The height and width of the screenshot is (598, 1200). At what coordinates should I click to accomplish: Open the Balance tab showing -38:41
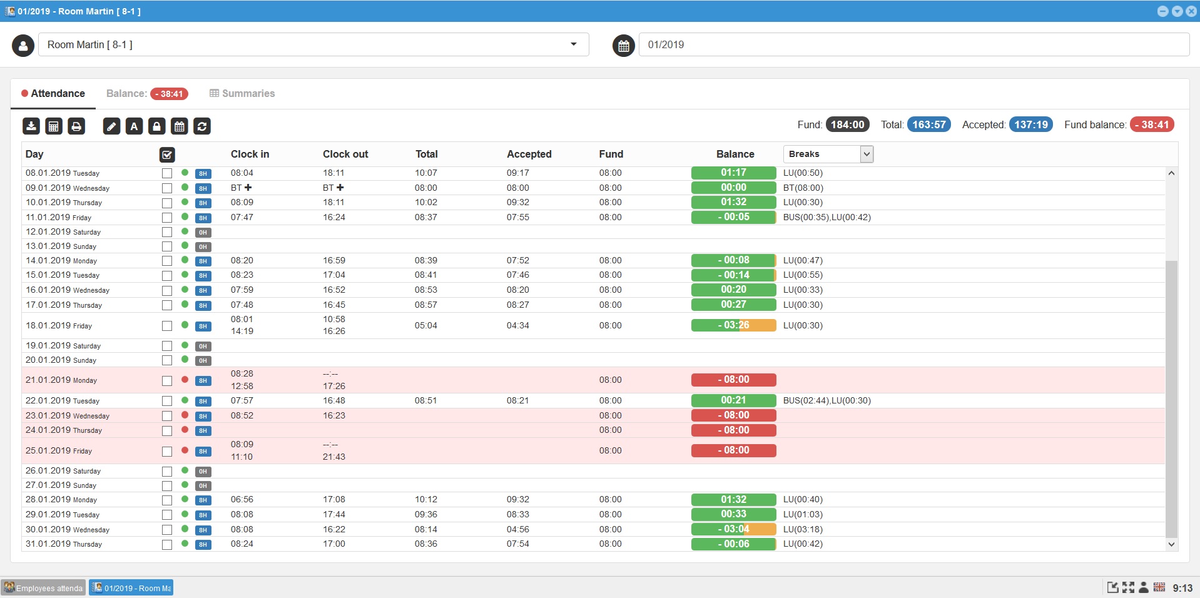147,93
